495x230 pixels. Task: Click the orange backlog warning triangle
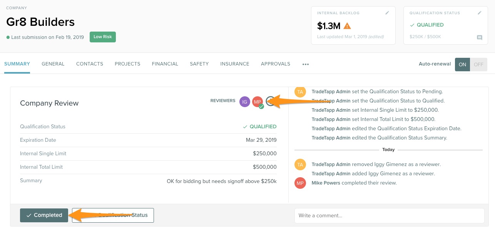pos(347,26)
